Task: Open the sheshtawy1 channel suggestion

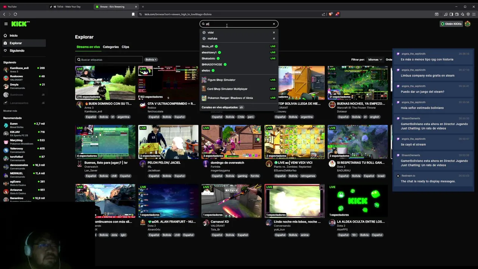Action: click(239, 52)
